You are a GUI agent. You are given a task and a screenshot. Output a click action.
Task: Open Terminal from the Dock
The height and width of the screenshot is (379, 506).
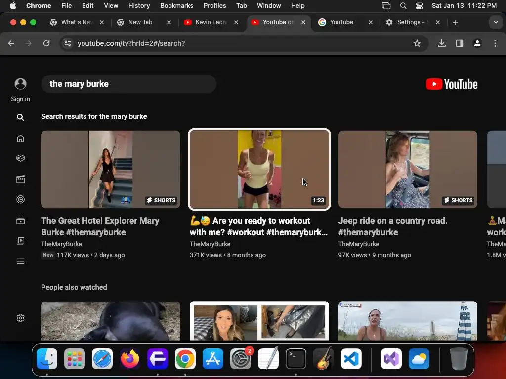click(296, 359)
